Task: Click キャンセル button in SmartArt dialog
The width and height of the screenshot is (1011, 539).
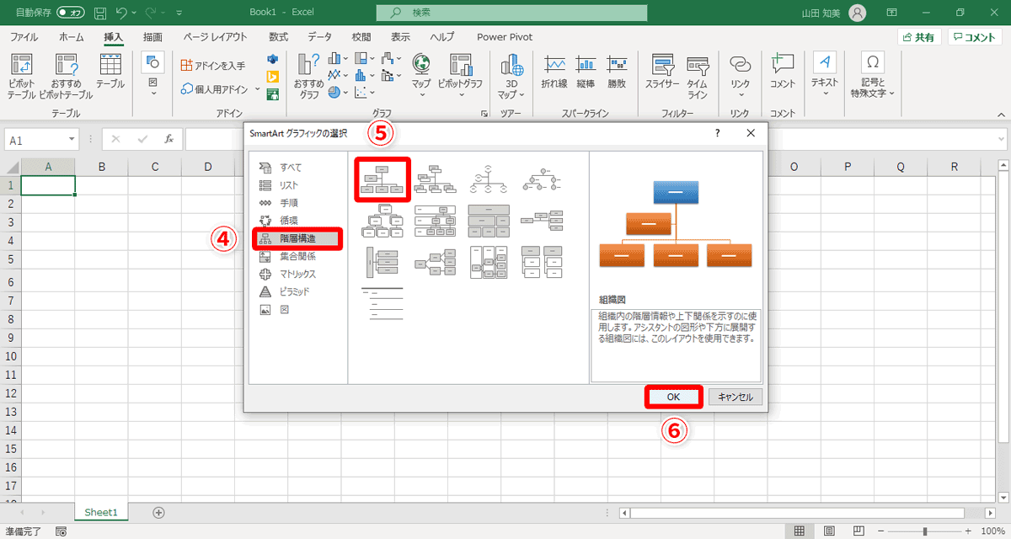Action: (736, 397)
